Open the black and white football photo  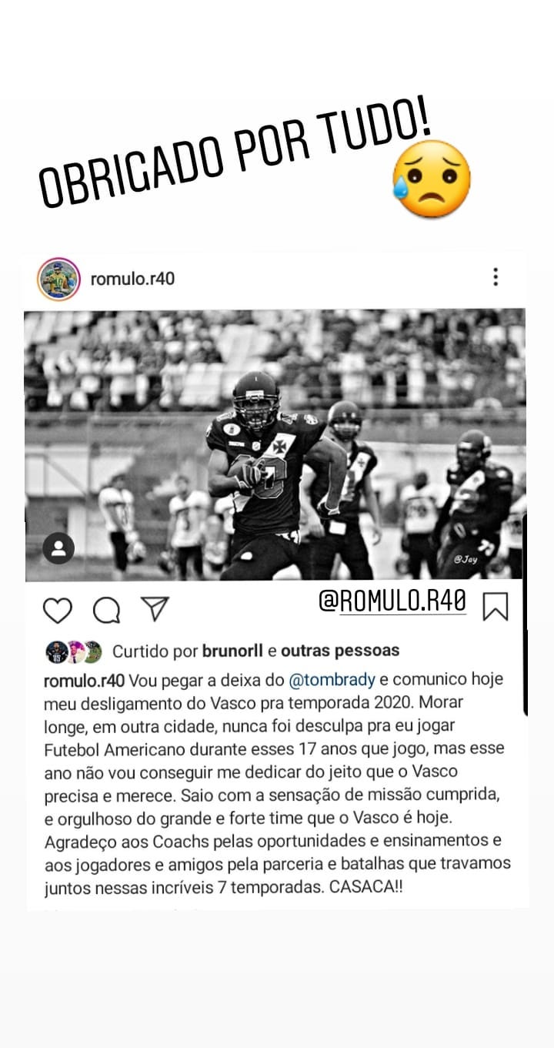[275, 445]
